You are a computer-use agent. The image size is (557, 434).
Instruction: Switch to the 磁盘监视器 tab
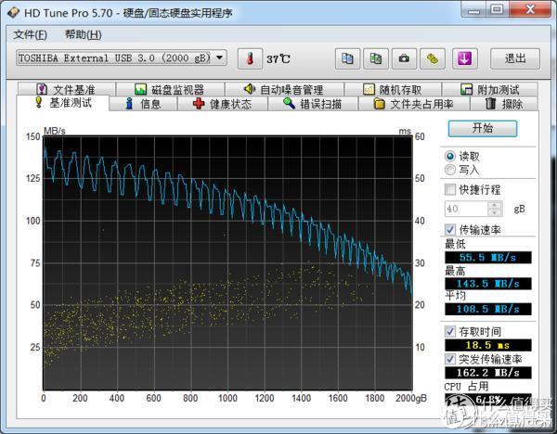pos(170,89)
